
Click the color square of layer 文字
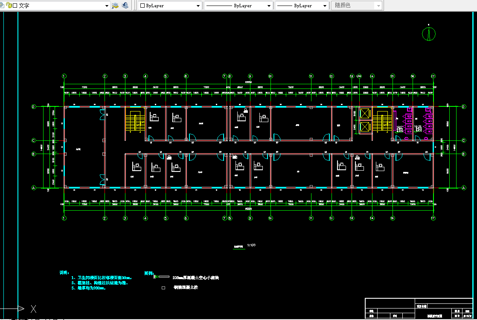point(15,6)
